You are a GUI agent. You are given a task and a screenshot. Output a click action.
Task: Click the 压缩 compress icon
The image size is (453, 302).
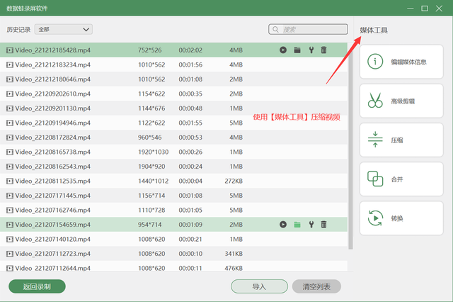[x=375, y=140]
